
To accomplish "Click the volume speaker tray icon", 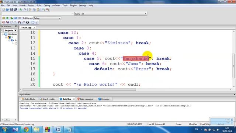I will point(218,130).
